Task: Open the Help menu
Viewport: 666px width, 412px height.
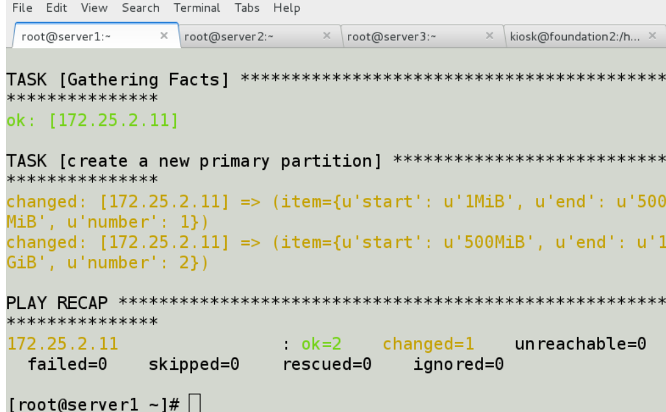Action: [x=287, y=8]
